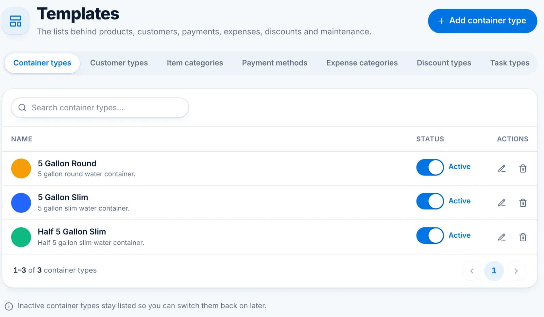Screen dimensions: 544x317
Task: Click the trash icon for 5 Gallon Slim
Action: point(523,203)
